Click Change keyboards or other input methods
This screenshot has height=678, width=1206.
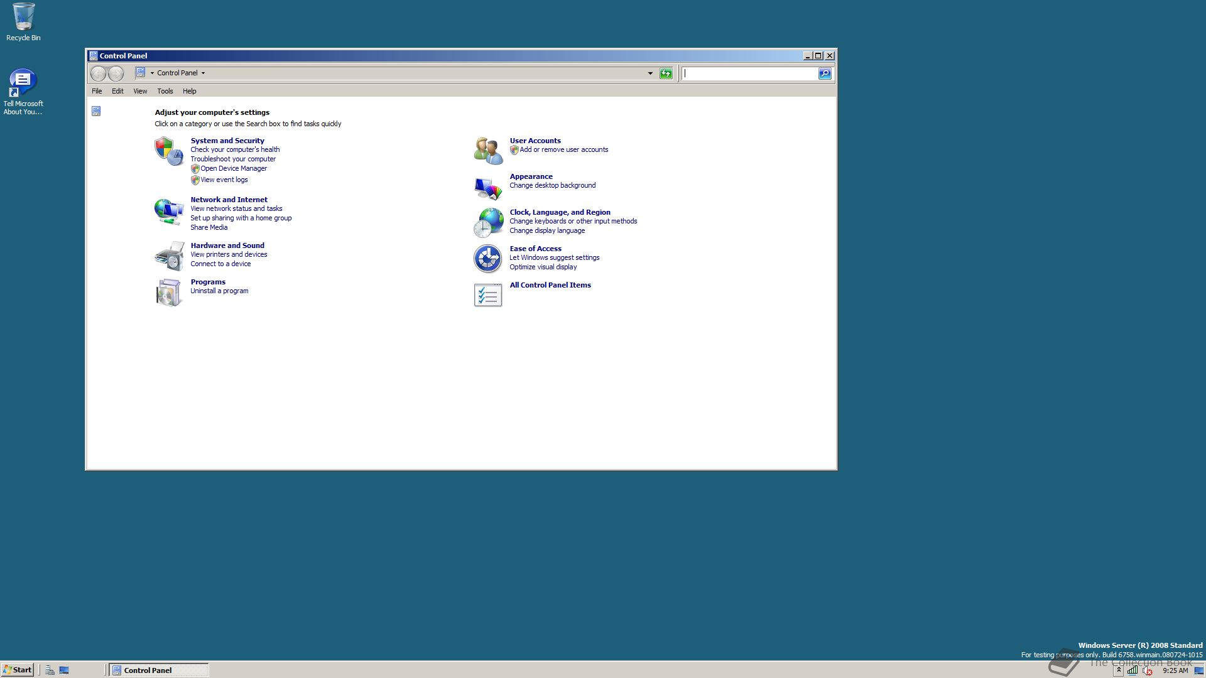click(573, 221)
